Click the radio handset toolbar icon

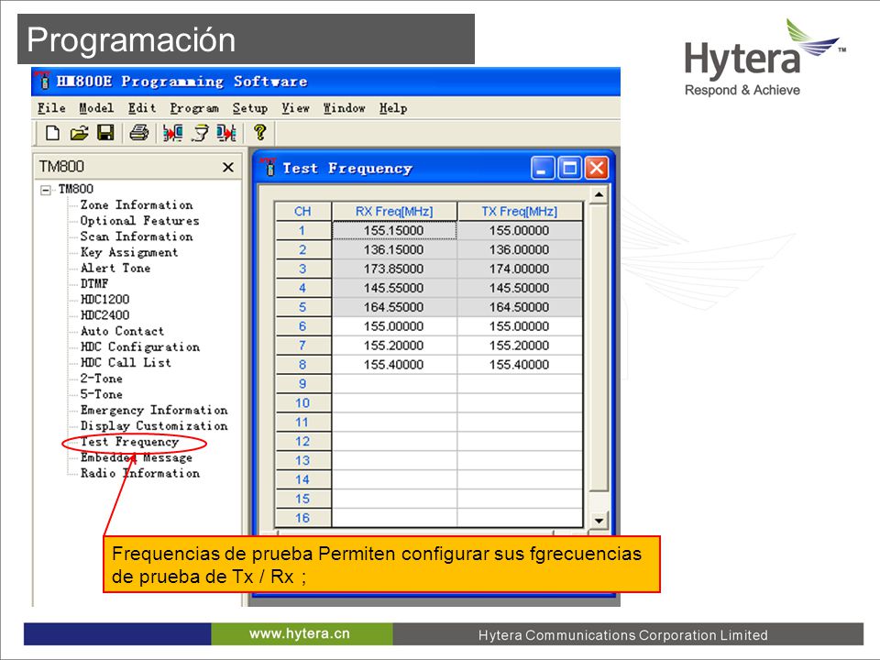pyautogui.click(x=200, y=133)
